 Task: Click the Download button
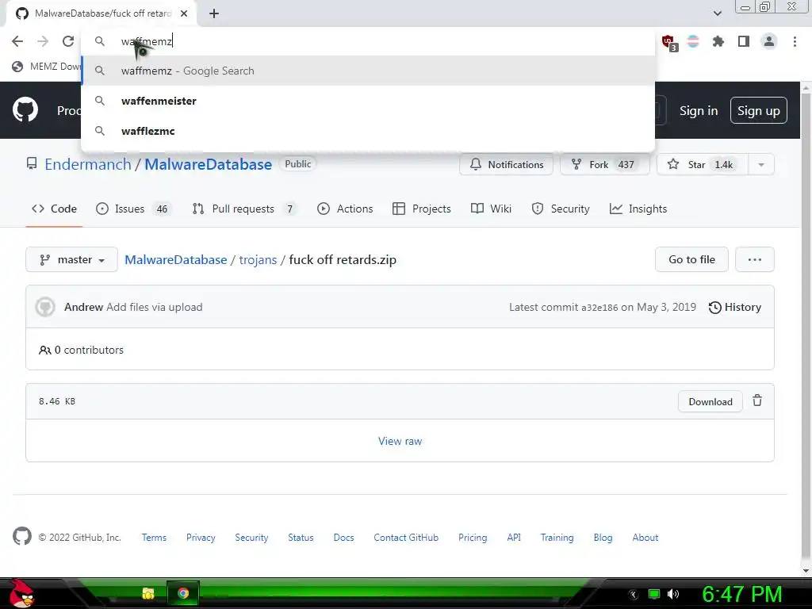pyautogui.click(x=710, y=401)
